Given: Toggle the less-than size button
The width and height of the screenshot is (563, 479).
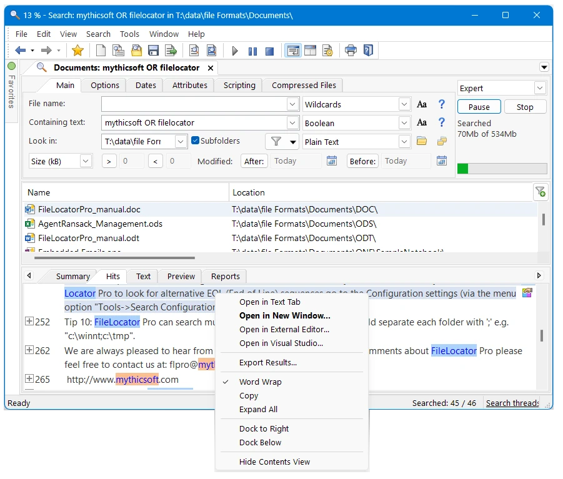Looking at the screenshot, I should (x=155, y=162).
